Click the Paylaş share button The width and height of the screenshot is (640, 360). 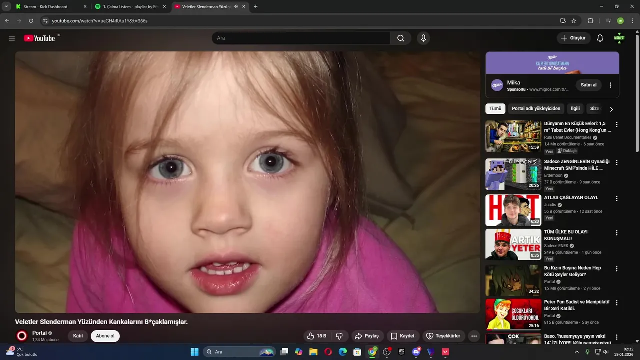(367, 336)
